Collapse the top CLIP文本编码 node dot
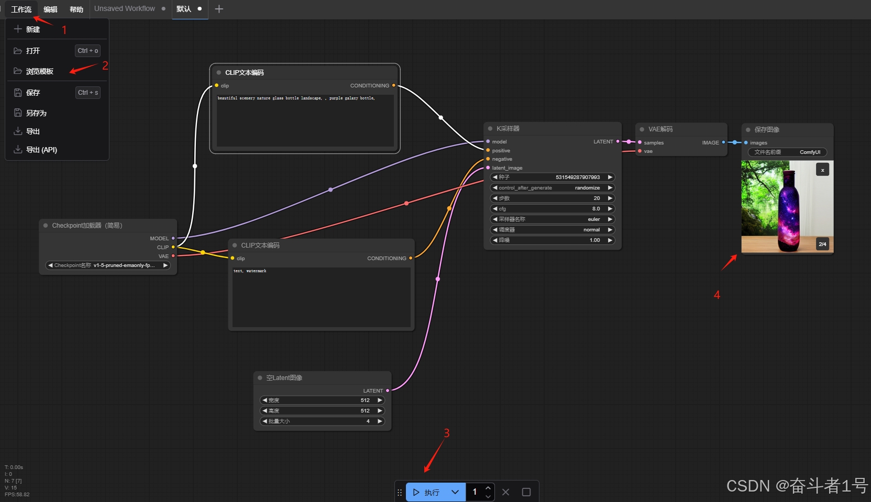871x502 pixels. 219,73
